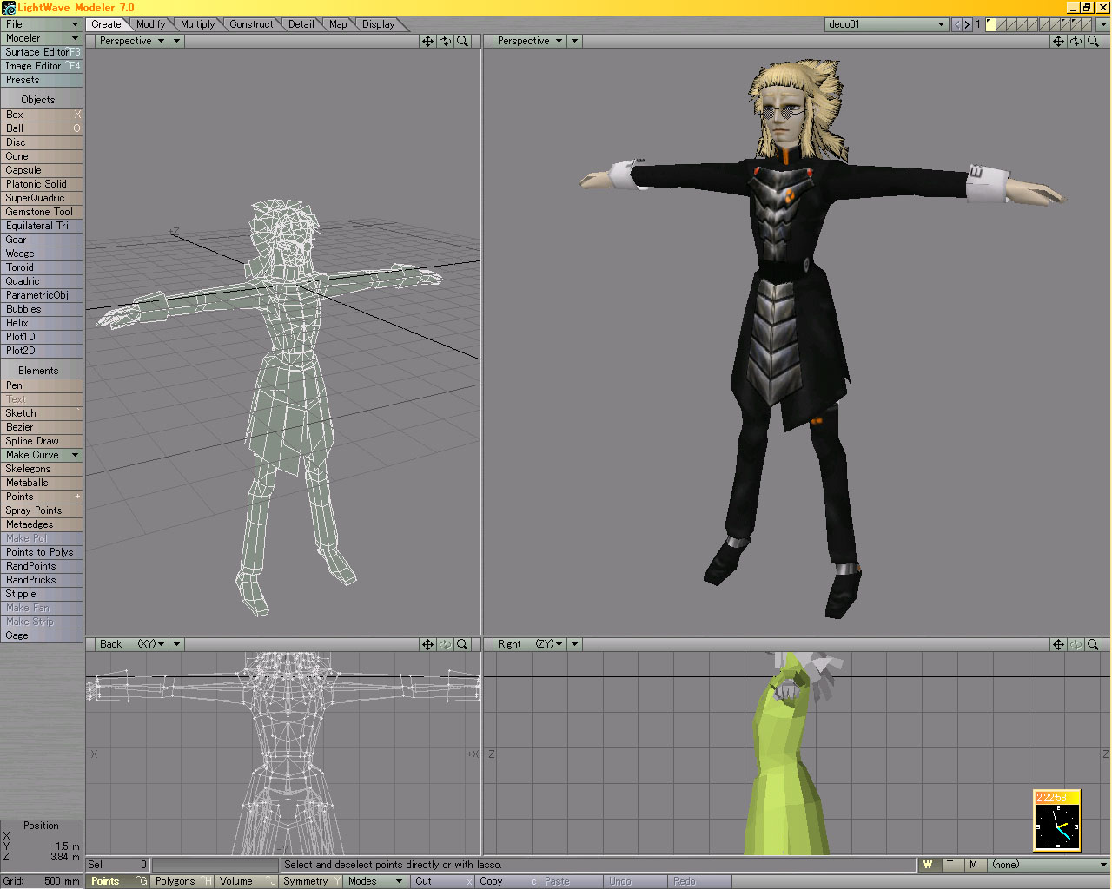Choose the Spray Points tool
Viewport: 1112px width, 889px height.
[42, 510]
